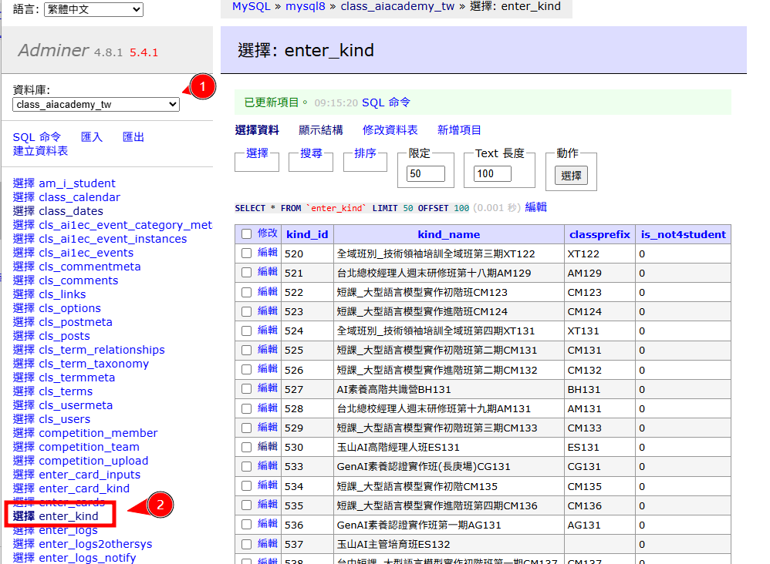The height and width of the screenshot is (564, 770).
Task: Open the enter_kind table in sidebar
Action: pos(69,516)
